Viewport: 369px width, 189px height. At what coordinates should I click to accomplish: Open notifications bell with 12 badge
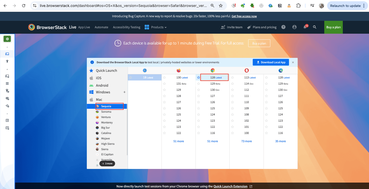(x=305, y=27)
